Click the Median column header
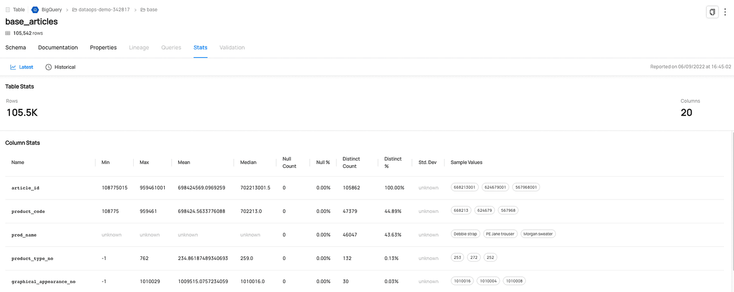This screenshot has height=292, width=734. click(x=249, y=163)
